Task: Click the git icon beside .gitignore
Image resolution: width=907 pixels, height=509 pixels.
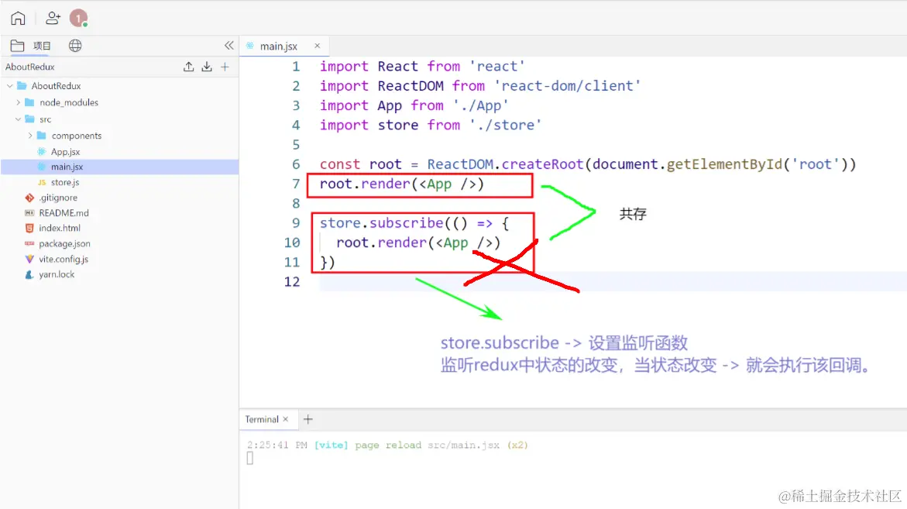Action: pos(29,198)
